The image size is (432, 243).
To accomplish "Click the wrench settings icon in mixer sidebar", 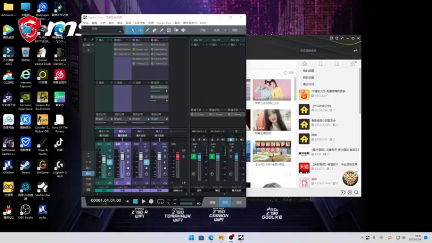I will 88,50.
